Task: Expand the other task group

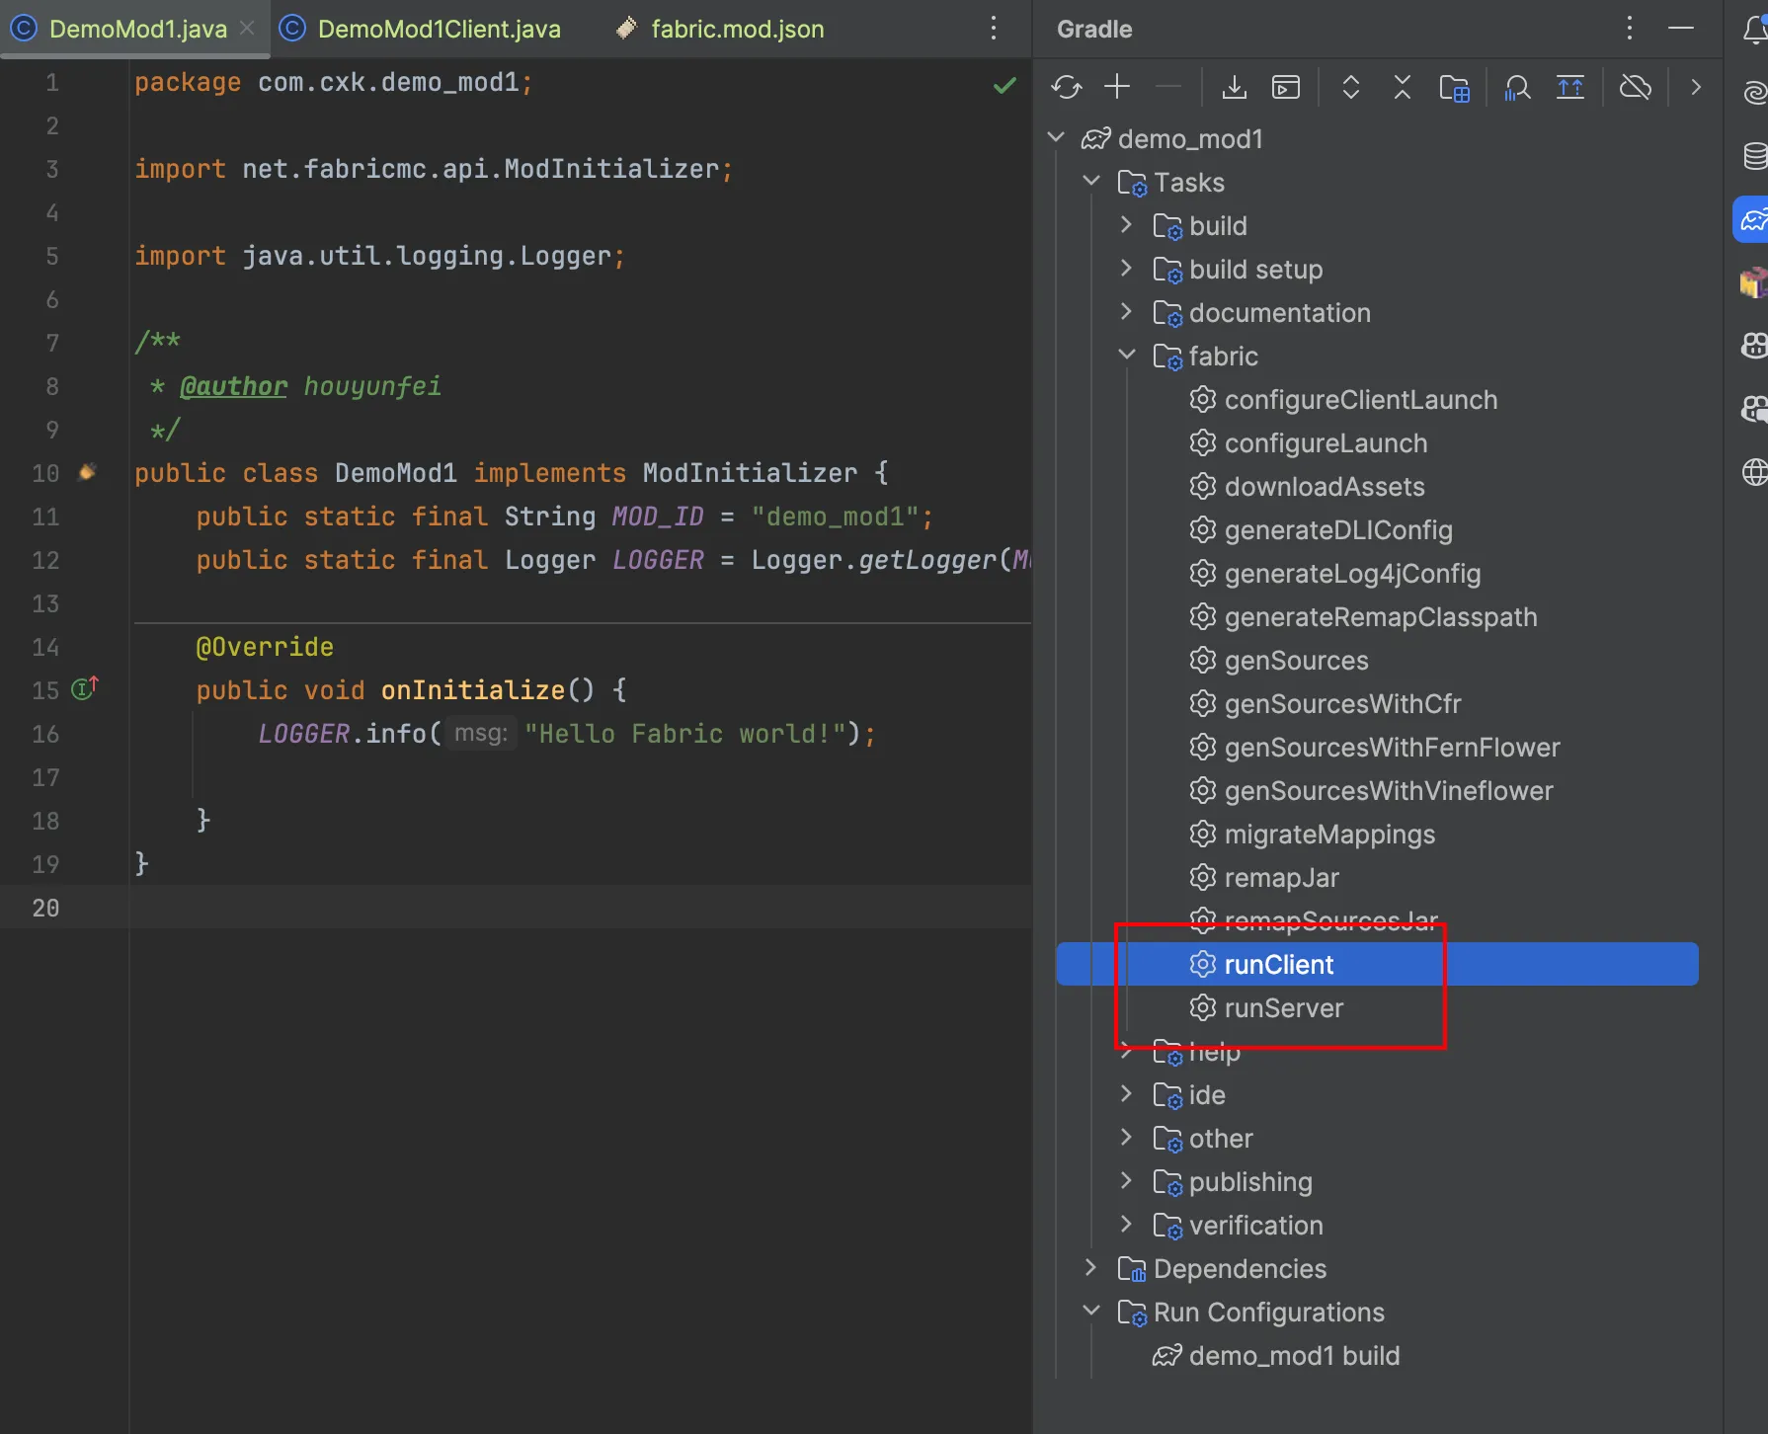Action: [x=1126, y=1137]
